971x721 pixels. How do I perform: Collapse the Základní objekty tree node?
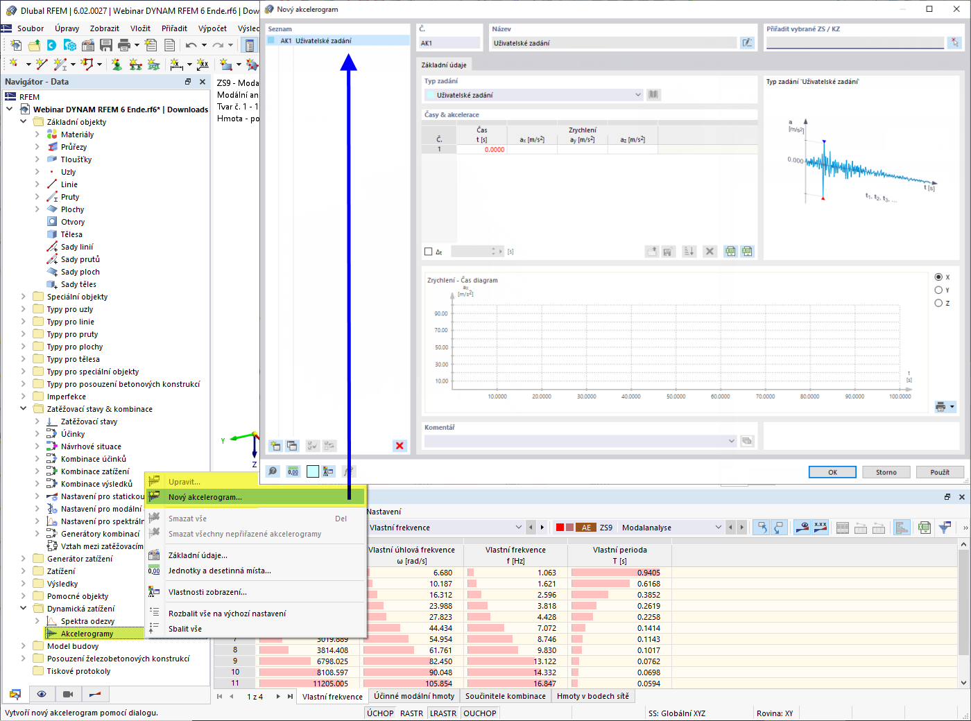tap(23, 122)
